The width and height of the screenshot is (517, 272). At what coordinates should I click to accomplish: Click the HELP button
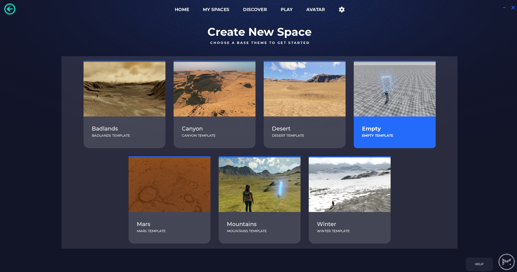coord(479,264)
